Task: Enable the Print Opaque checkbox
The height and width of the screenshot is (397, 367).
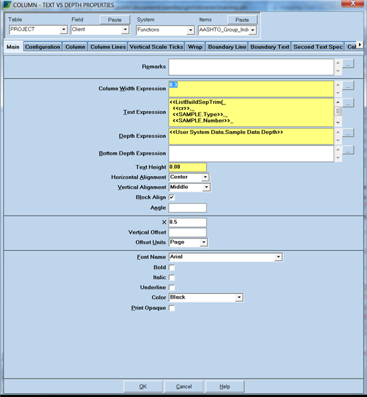Action: [x=172, y=308]
